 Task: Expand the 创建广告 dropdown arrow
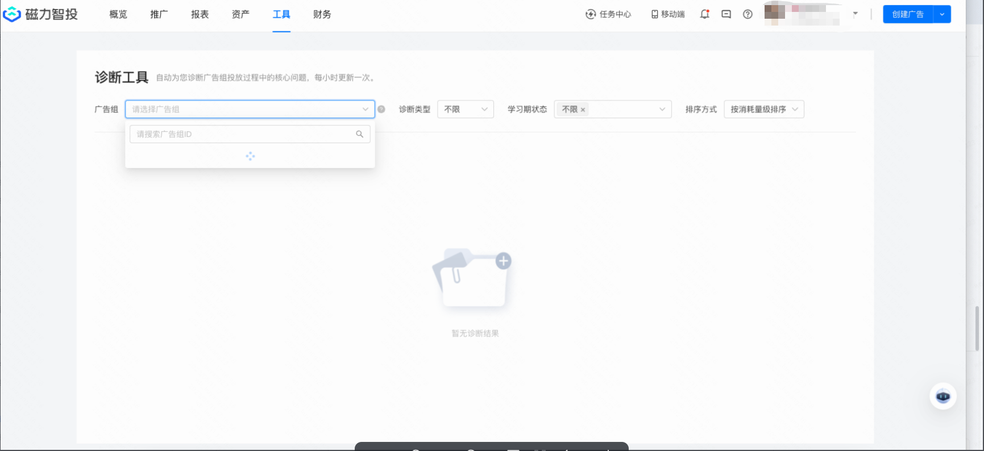943,14
